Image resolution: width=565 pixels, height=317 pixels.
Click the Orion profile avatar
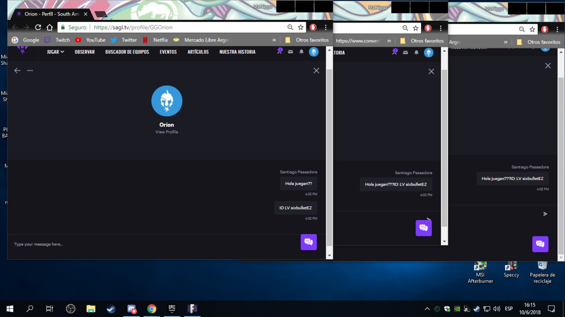[x=167, y=101]
